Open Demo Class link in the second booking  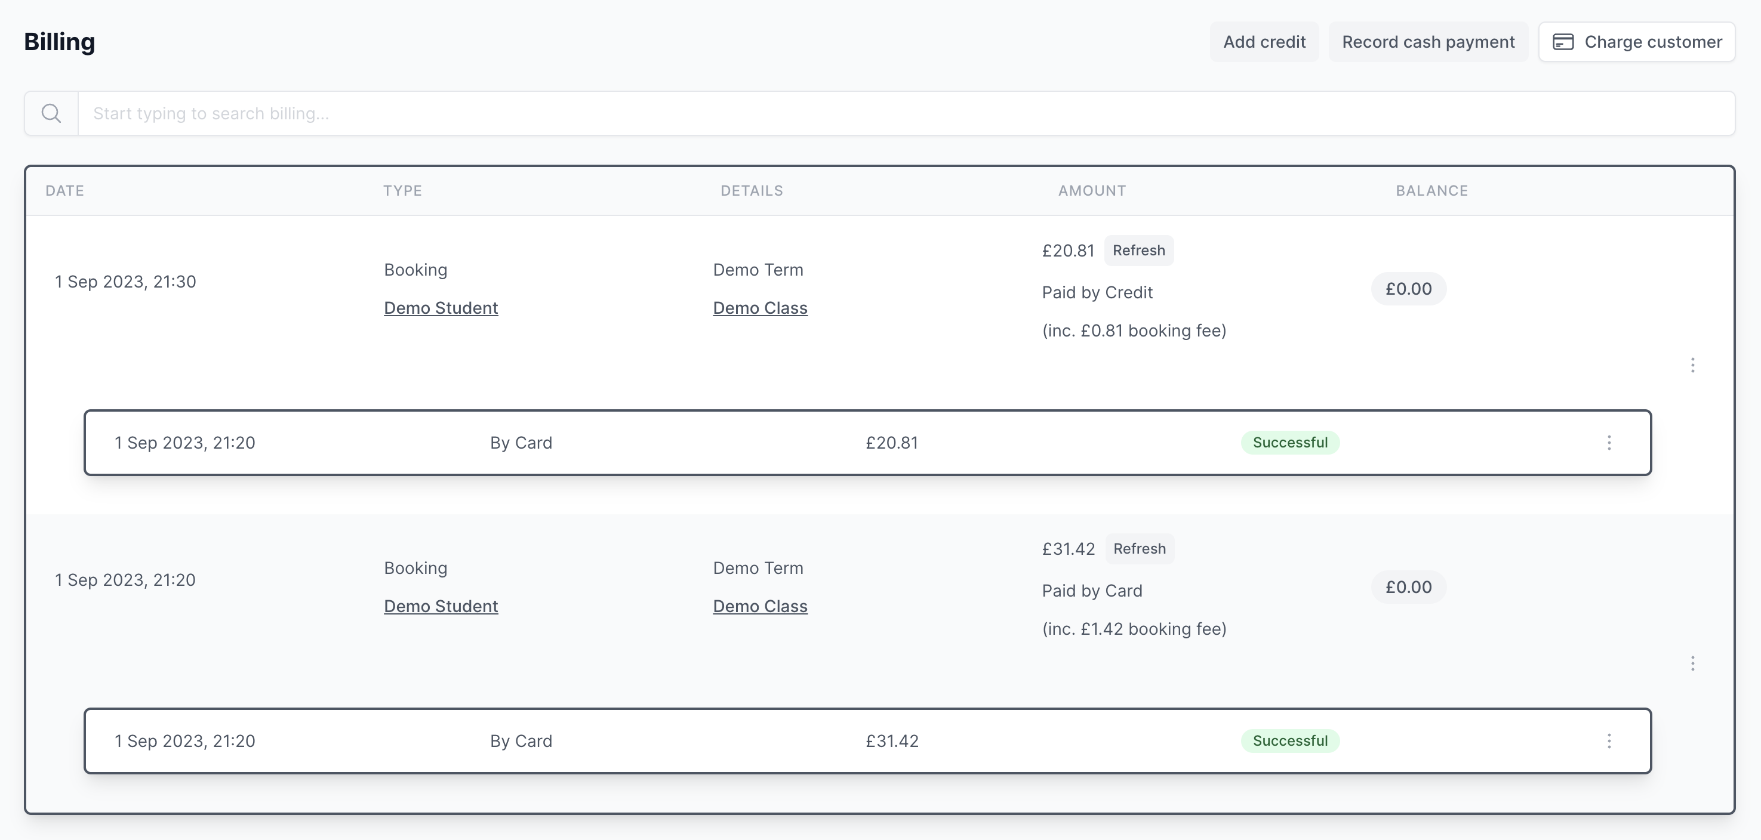coord(760,606)
